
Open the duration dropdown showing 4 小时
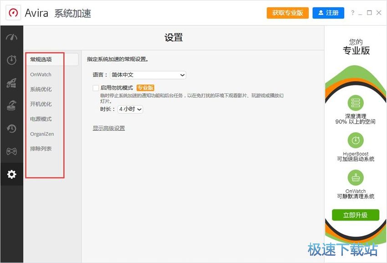pyautogui.click(x=130, y=109)
